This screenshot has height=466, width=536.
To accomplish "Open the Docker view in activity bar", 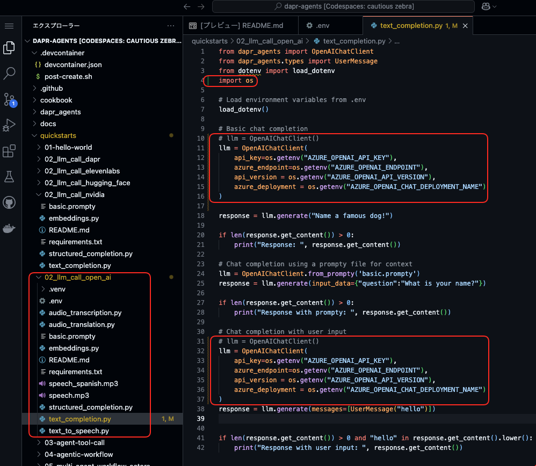I will point(9,228).
